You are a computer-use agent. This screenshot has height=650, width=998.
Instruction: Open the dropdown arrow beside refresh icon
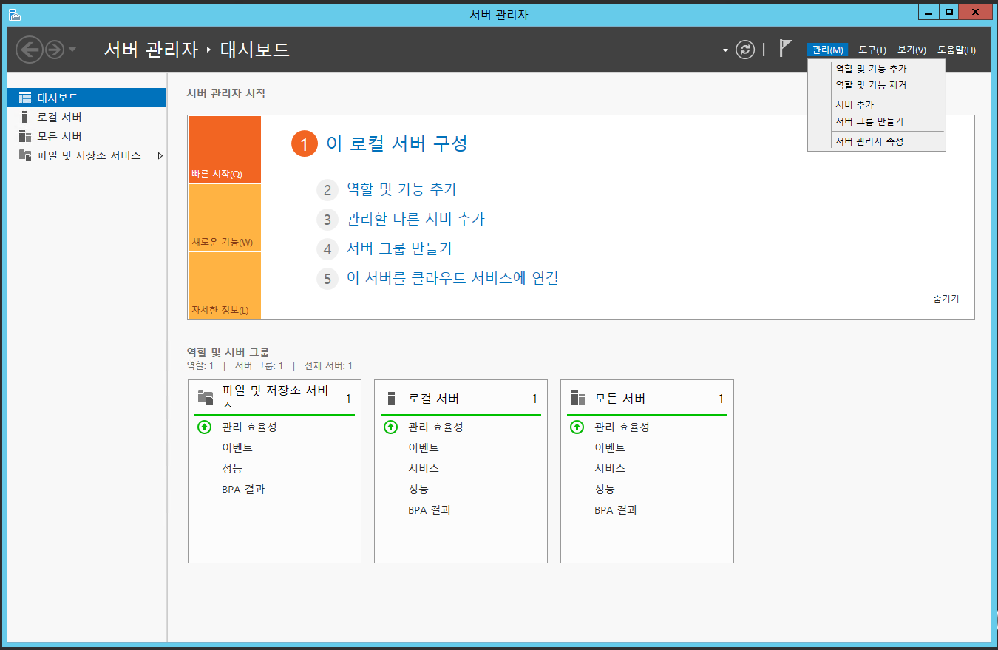pos(725,50)
